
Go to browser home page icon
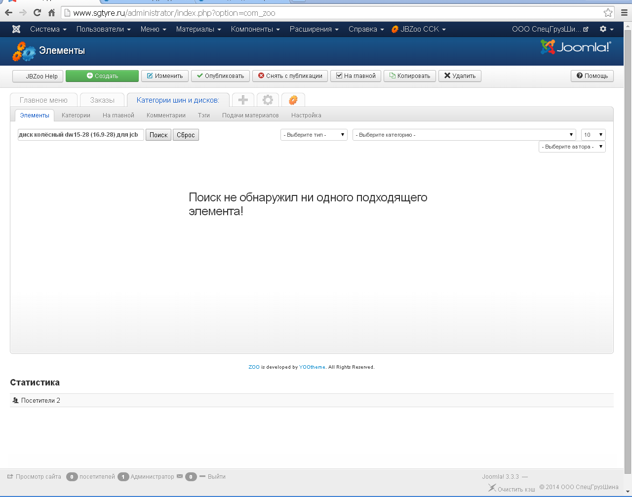click(51, 13)
